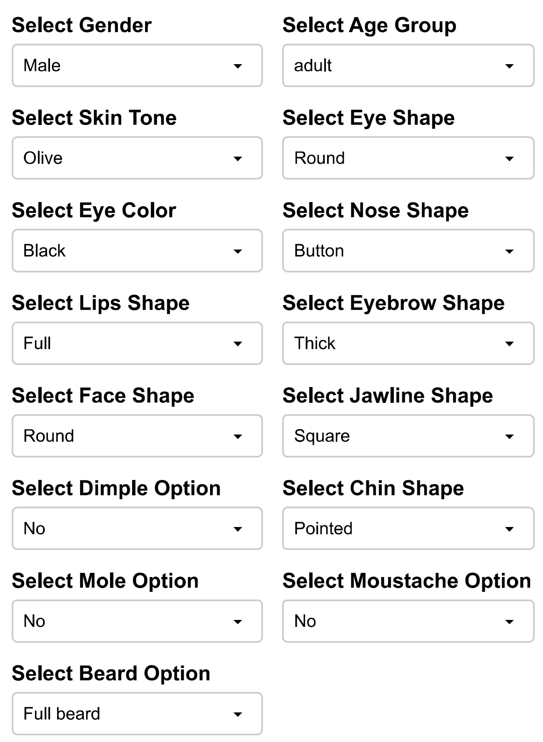Select the Jawline Shape field showing Square

[408, 436]
